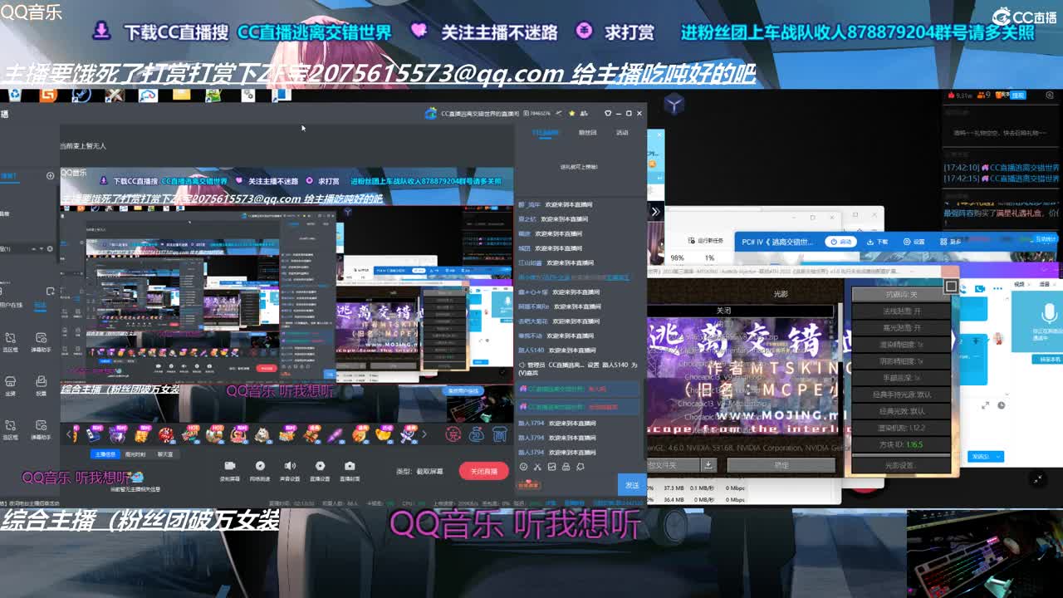Click red 关闭直播 button
1063x598 pixels.
click(484, 471)
